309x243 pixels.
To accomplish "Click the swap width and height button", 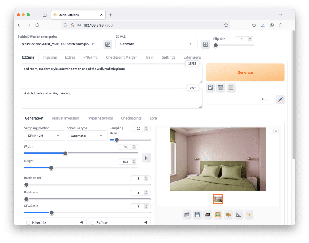I will pyautogui.click(x=146, y=158).
